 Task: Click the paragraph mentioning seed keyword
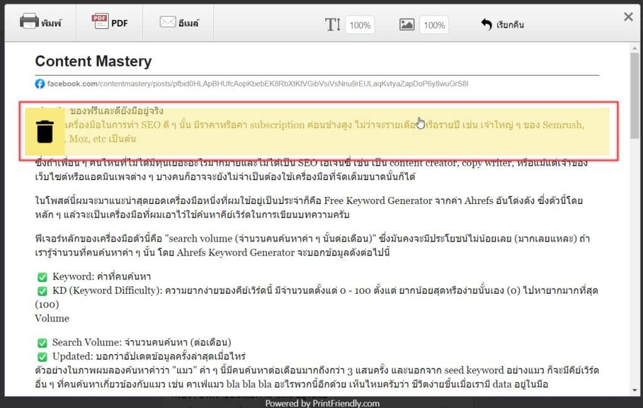point(317,377)
